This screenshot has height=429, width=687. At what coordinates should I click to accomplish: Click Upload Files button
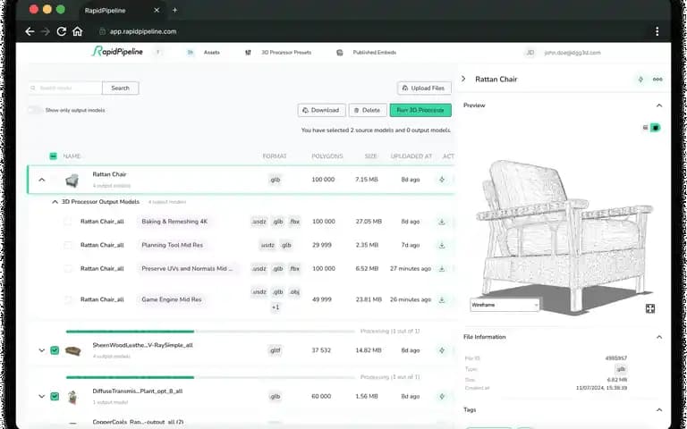[x=424, y=88]
